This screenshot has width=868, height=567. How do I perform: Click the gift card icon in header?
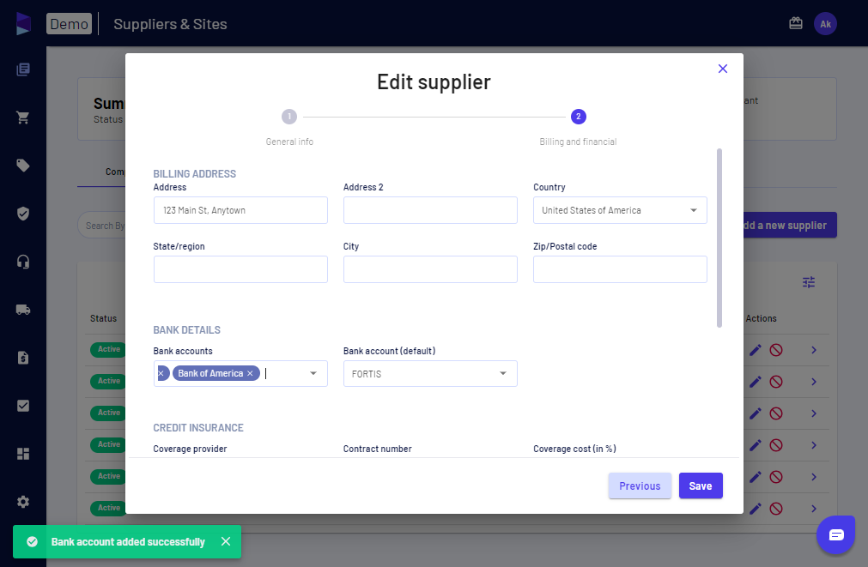point(796,24)
